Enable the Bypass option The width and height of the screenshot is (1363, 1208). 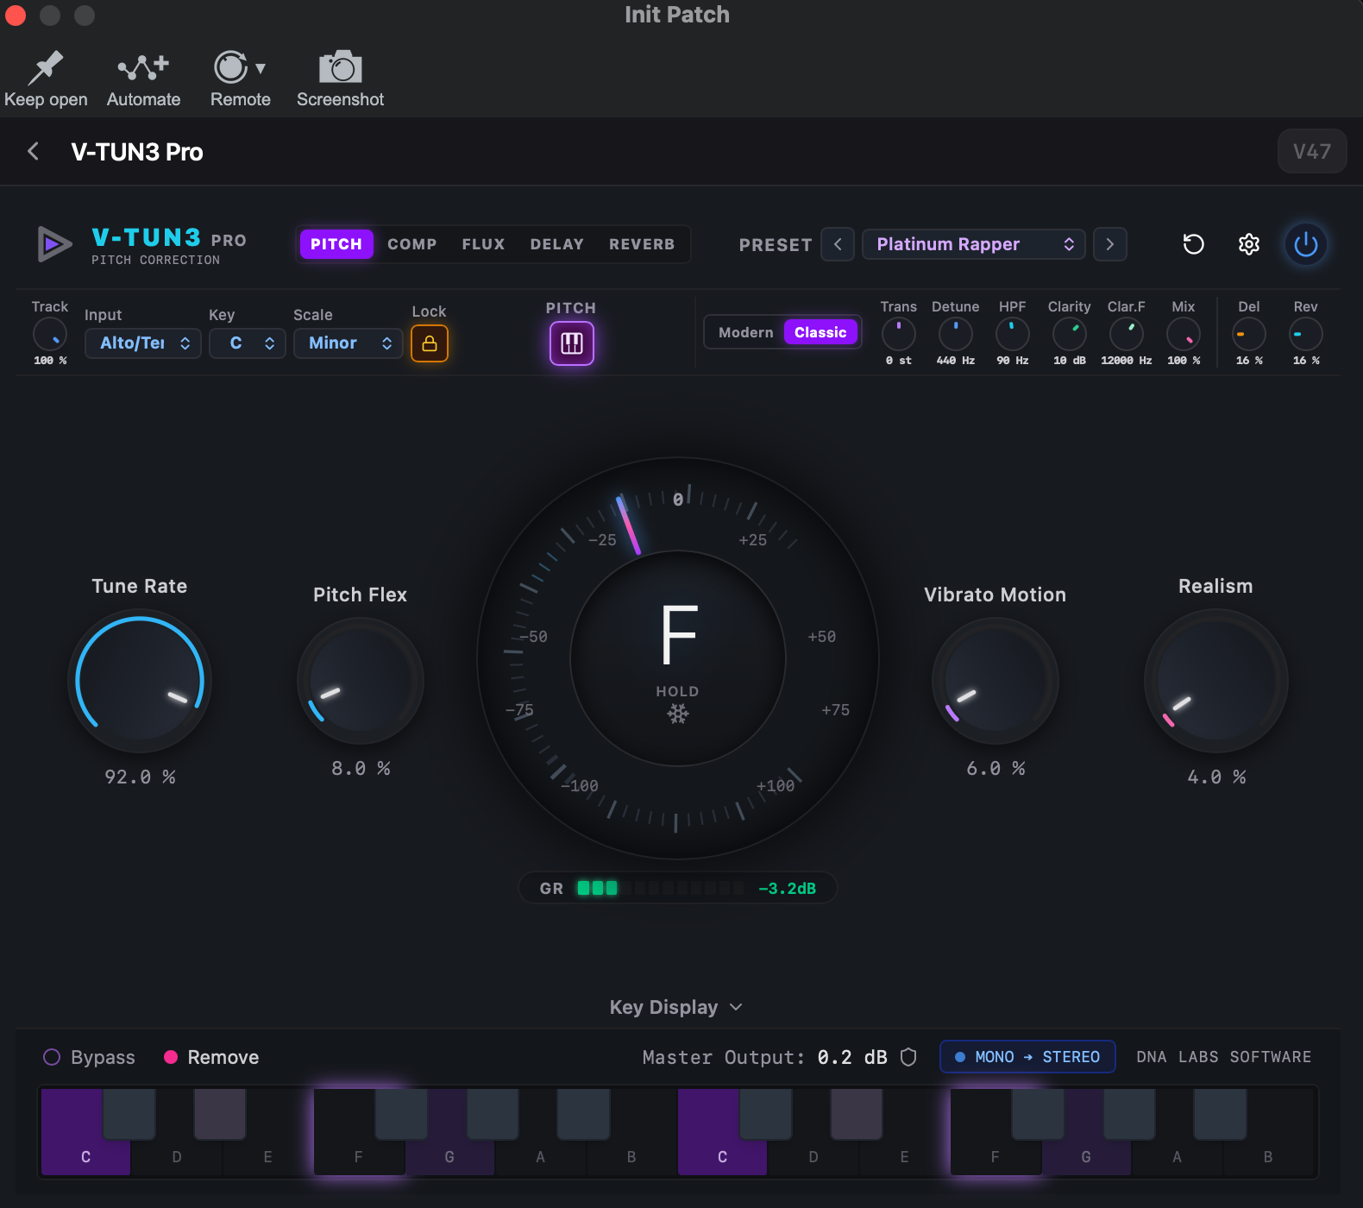click(89, 1057)
